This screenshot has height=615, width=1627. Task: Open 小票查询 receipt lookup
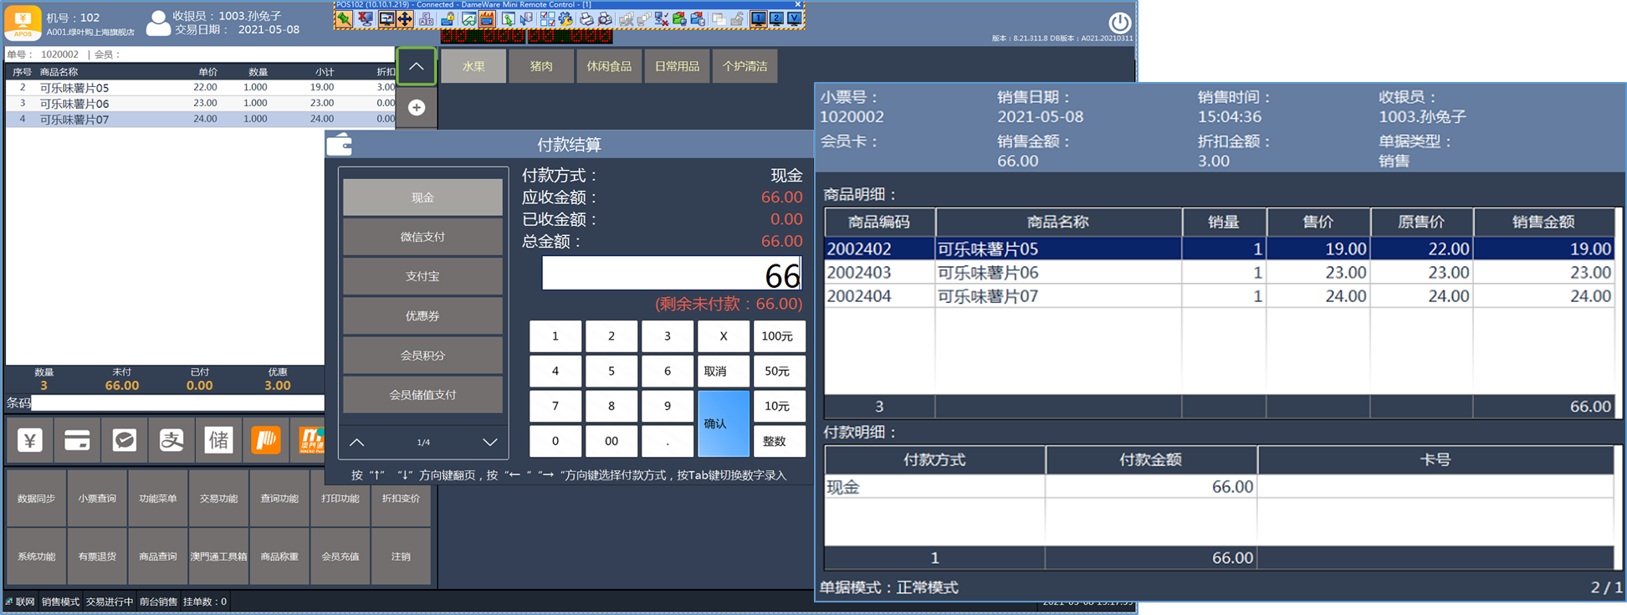97,499
